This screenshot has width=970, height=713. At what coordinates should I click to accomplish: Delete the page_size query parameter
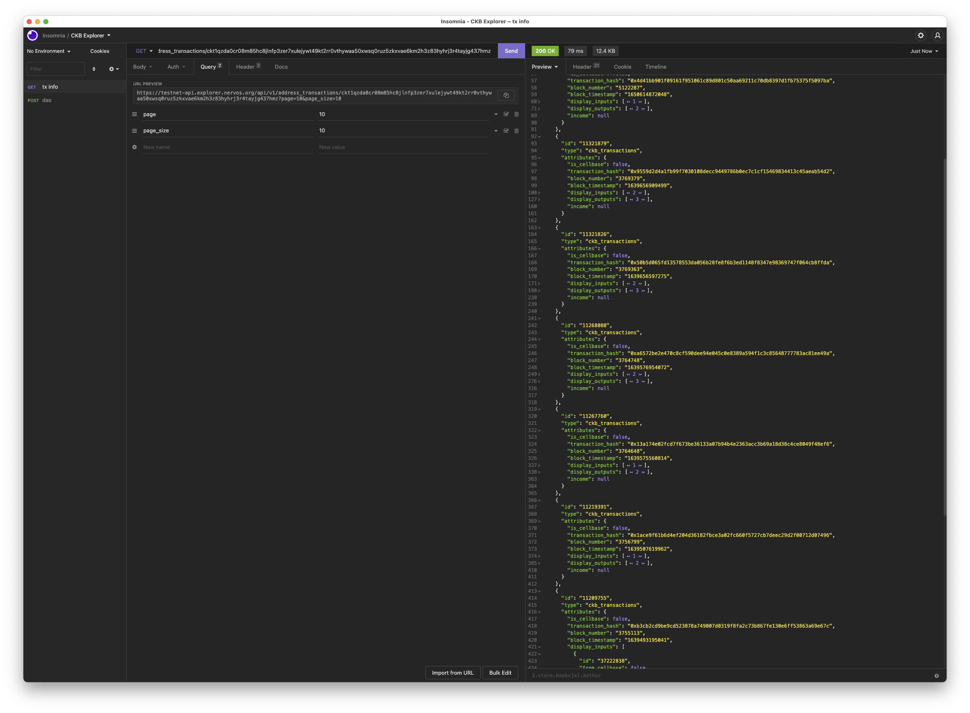tap(516, 131)
